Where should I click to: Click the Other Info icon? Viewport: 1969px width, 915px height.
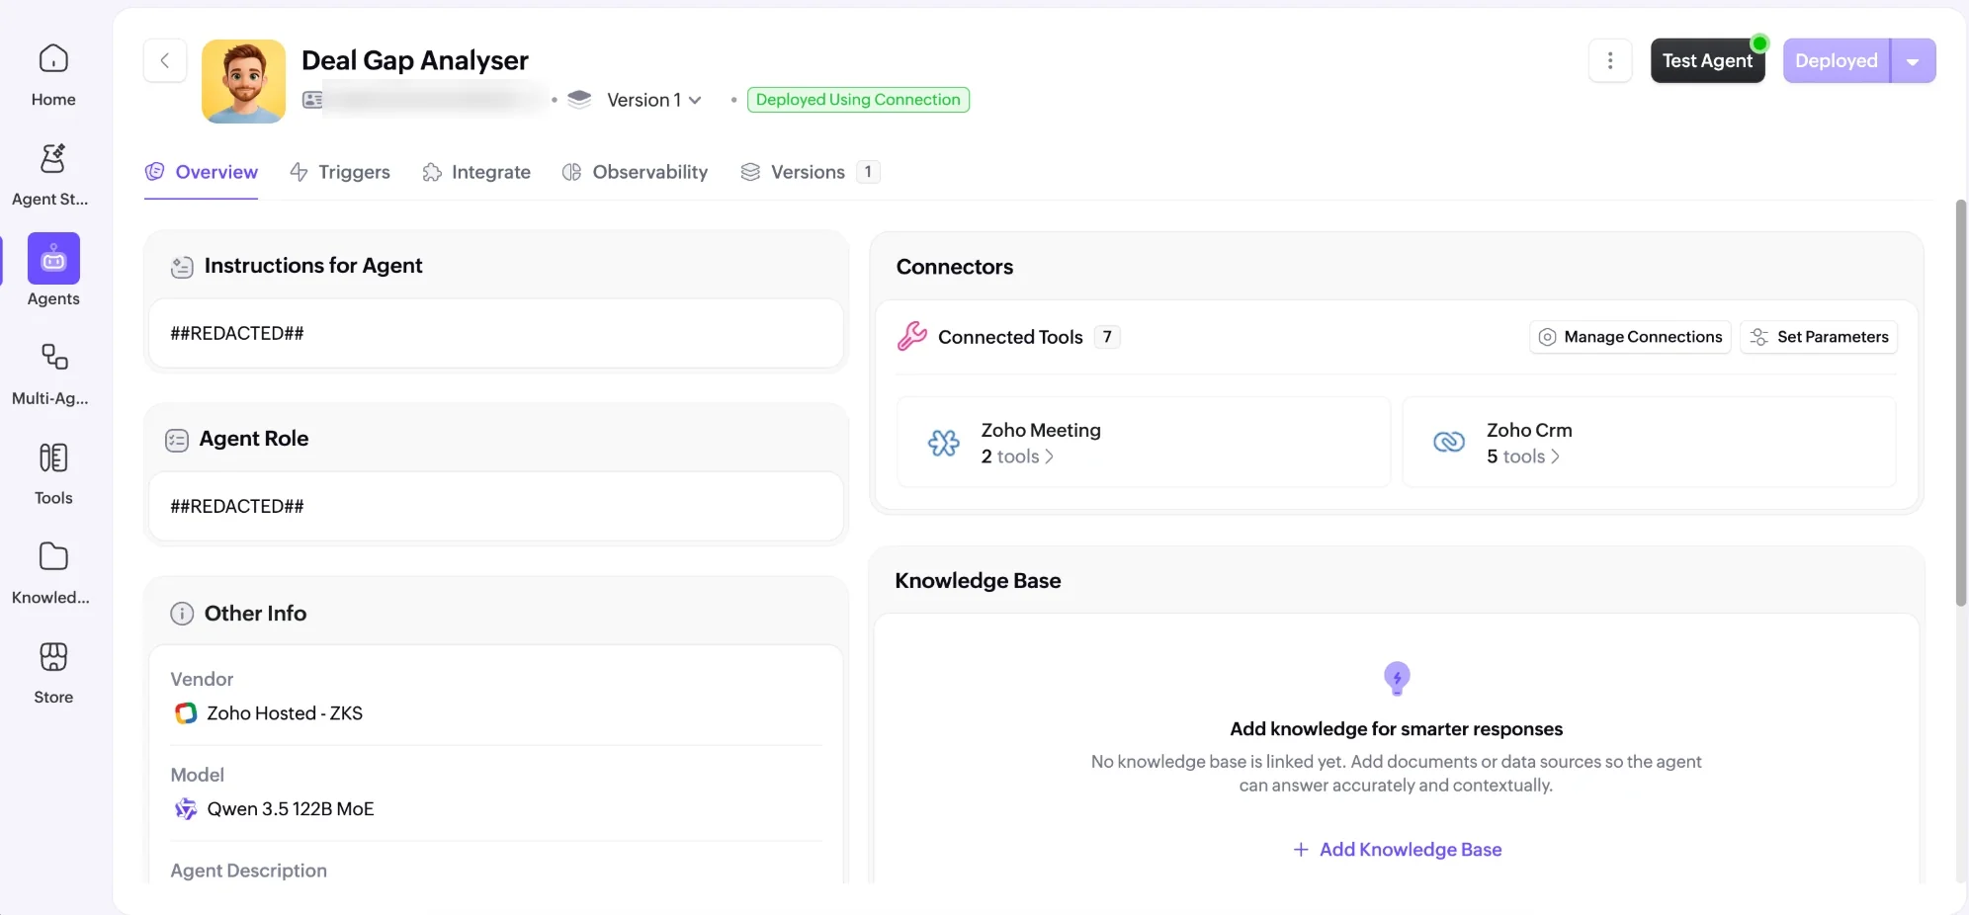[182, 614]
